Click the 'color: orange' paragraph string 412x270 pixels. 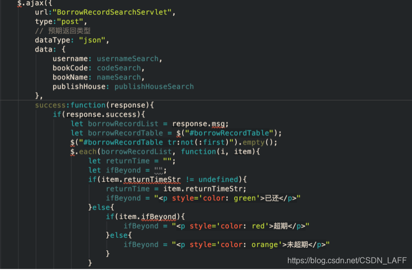click(250, 245)
